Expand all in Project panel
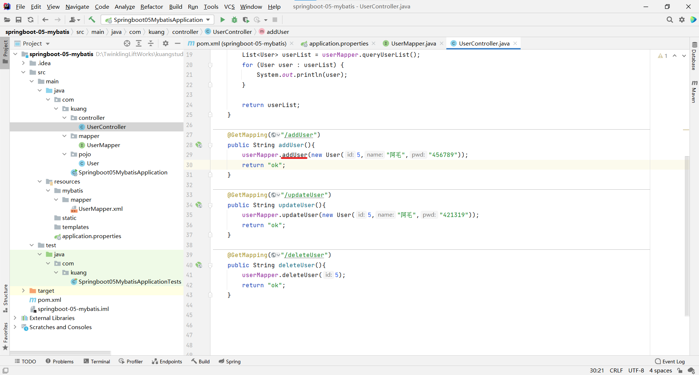Screen dimensions: 699x375 point(139,43)
